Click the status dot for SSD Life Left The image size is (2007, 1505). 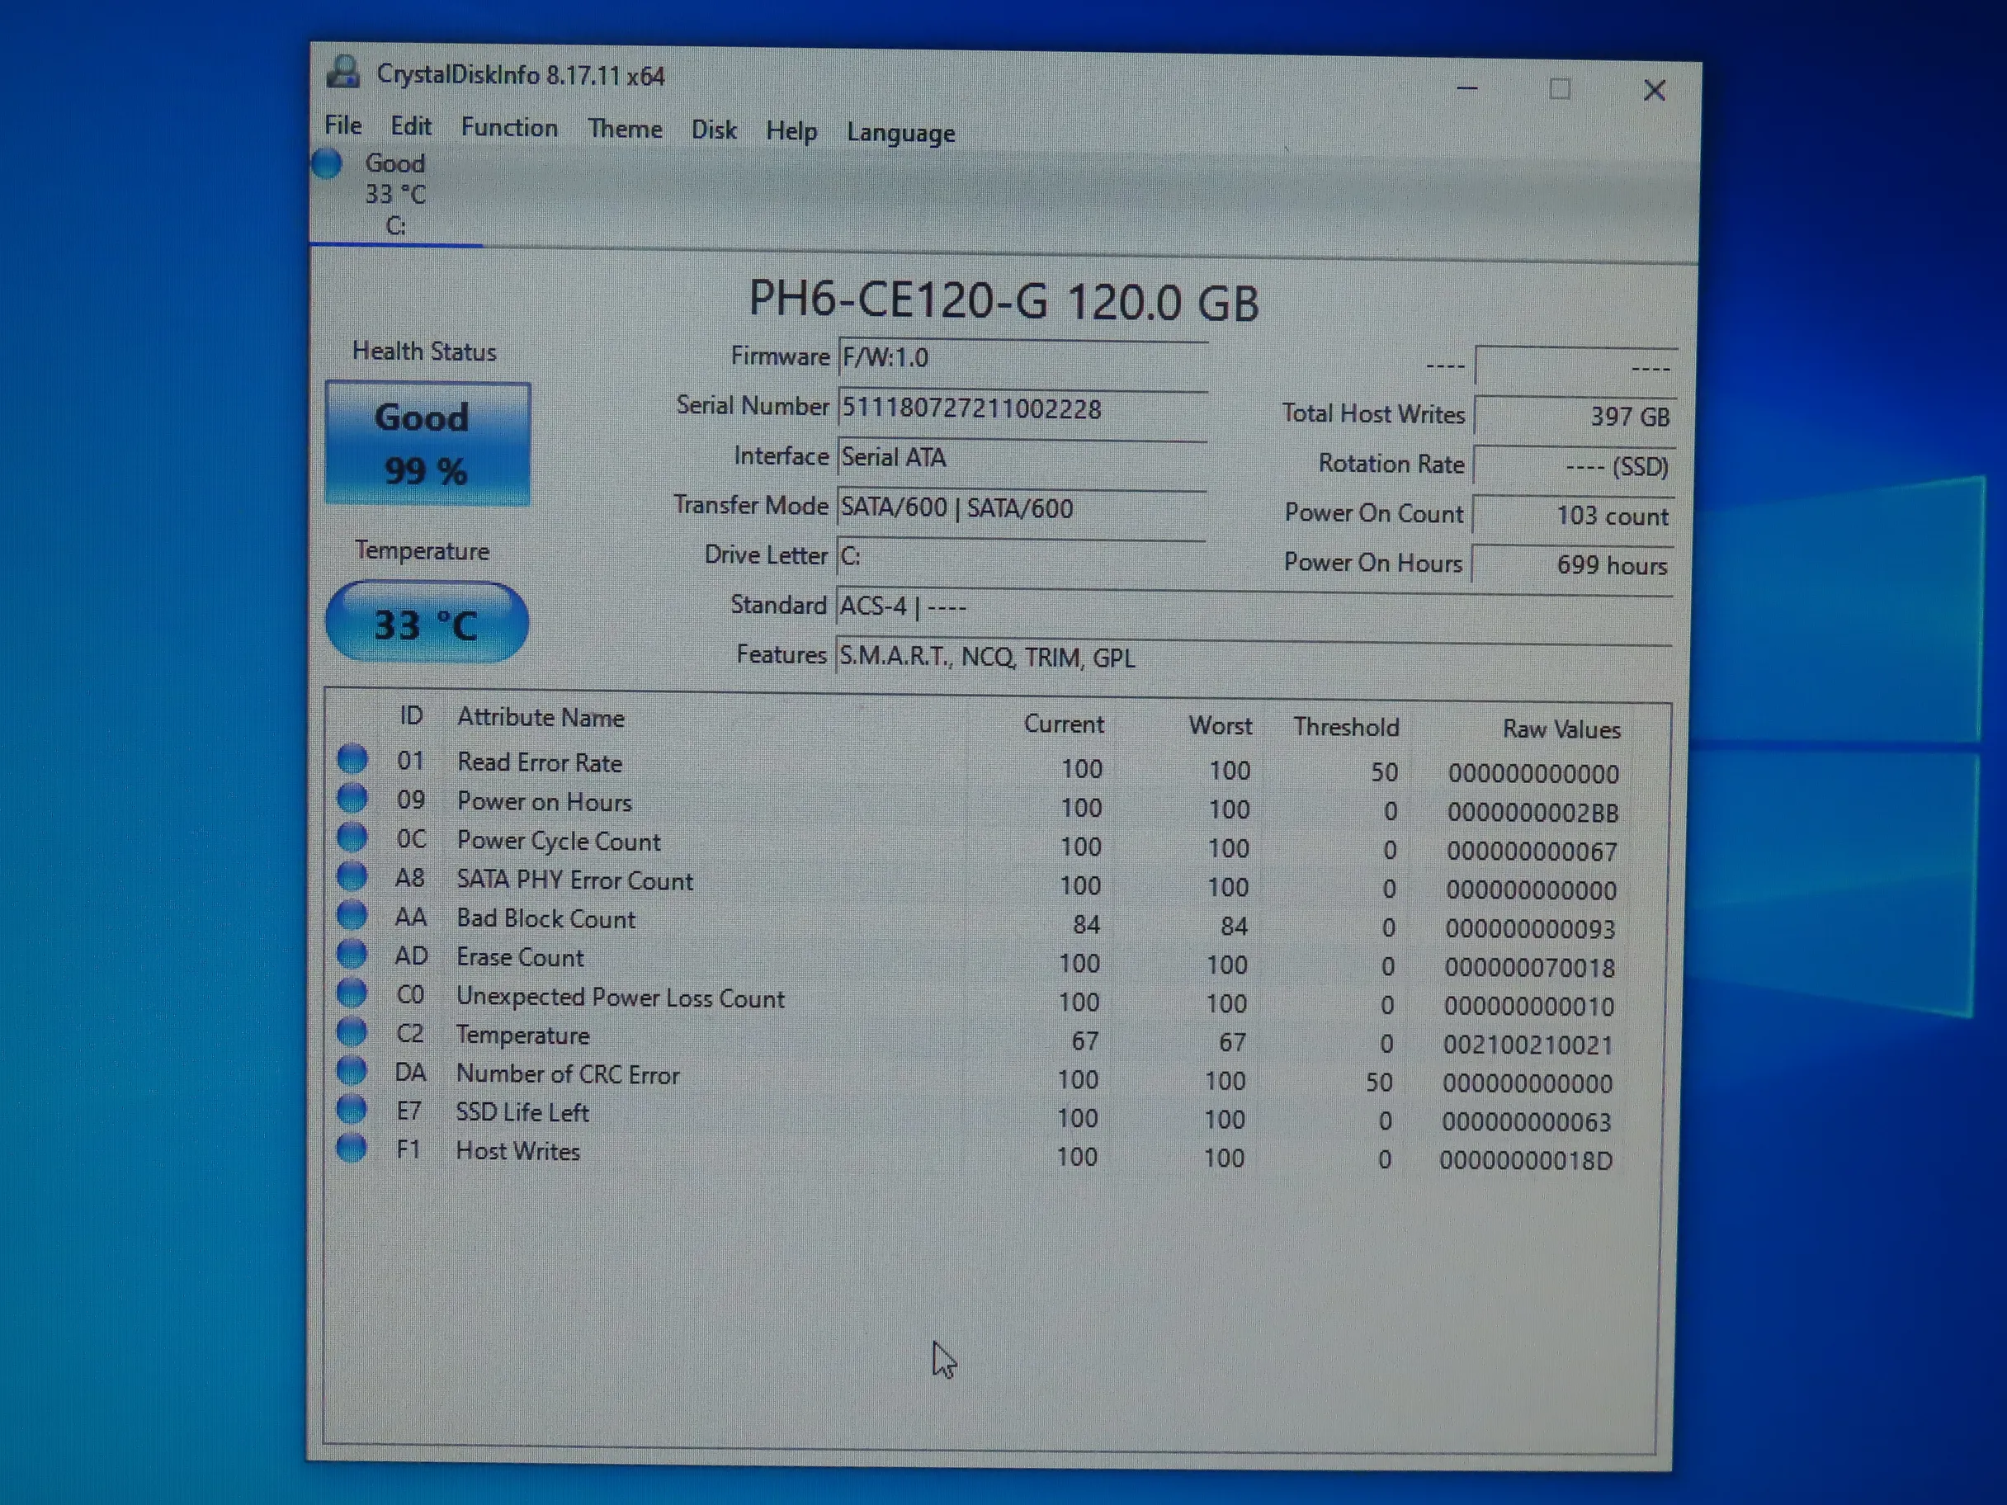(352, 1109)
